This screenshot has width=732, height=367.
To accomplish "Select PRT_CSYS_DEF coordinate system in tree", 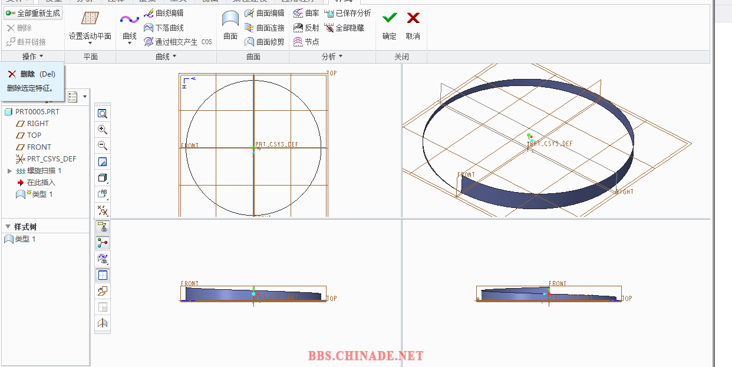I will click(x=46, y=158).
